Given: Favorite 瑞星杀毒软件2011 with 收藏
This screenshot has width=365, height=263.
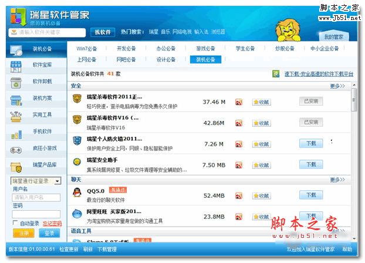Looking at the screenshot, I should 261,102.
